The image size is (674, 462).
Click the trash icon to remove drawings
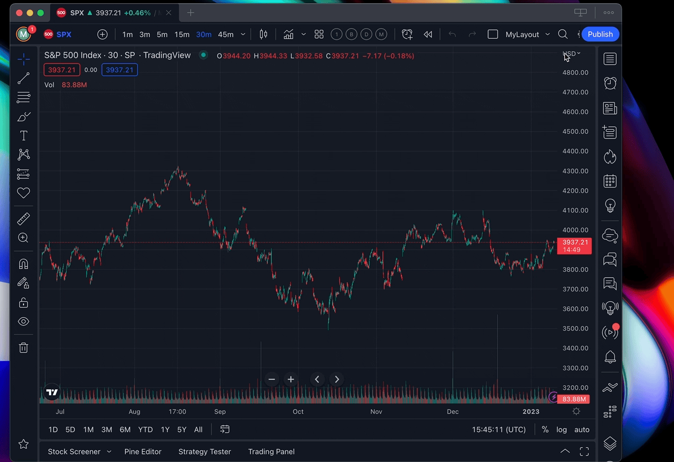pyautogui.click(x=23, y=348)
